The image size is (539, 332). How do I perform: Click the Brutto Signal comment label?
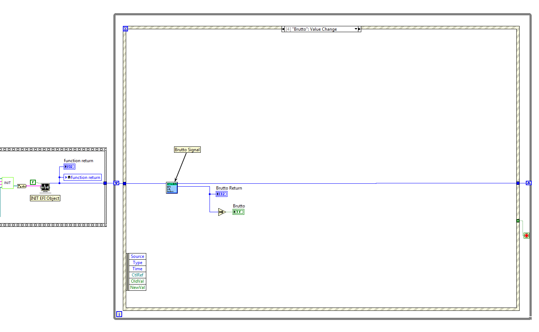[187, 150]
